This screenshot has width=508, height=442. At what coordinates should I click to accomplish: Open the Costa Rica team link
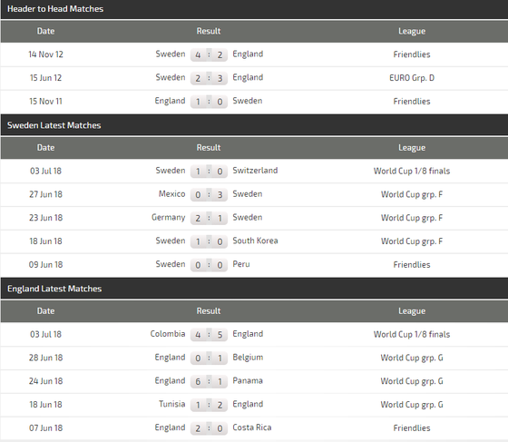(x=252, y=427)
